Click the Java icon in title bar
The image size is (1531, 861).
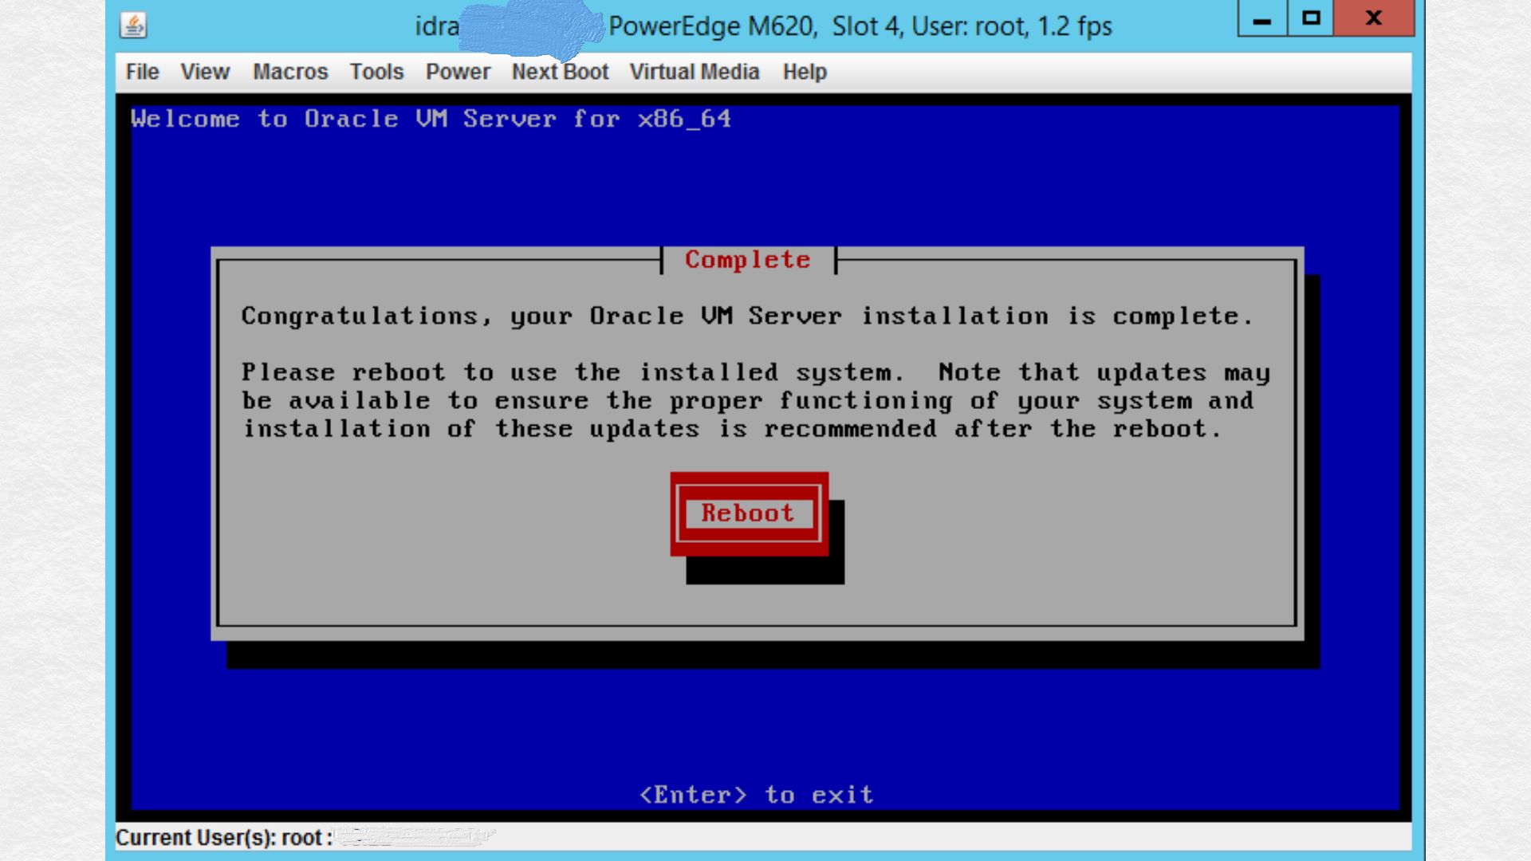[x=133, y=26]
